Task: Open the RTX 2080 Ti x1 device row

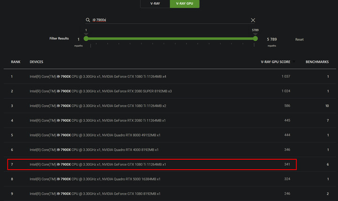Action: point(170,120)
